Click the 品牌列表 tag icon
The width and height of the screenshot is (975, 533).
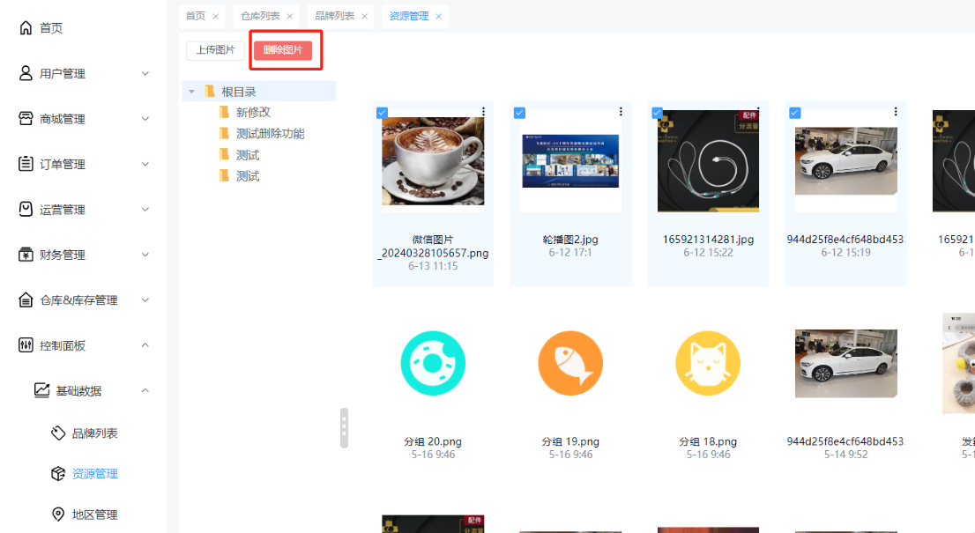pos(58,433)
